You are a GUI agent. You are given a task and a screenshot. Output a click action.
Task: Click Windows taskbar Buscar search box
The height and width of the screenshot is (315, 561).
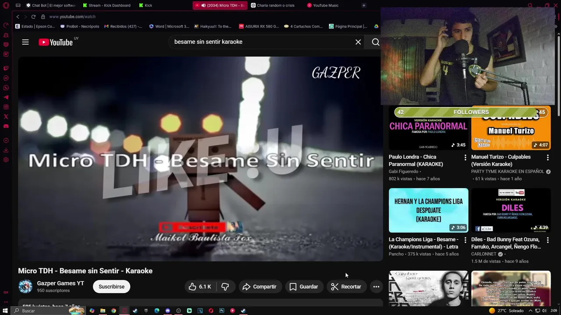coord(48,311)
